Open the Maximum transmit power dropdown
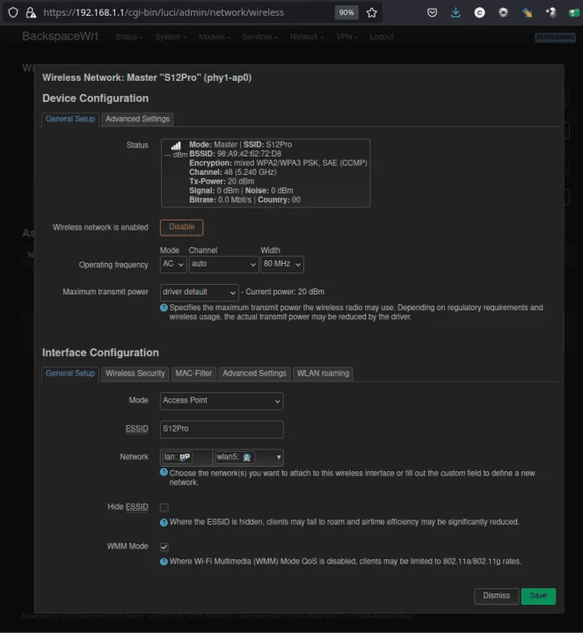The image size is (583, 633). (200, 292)
